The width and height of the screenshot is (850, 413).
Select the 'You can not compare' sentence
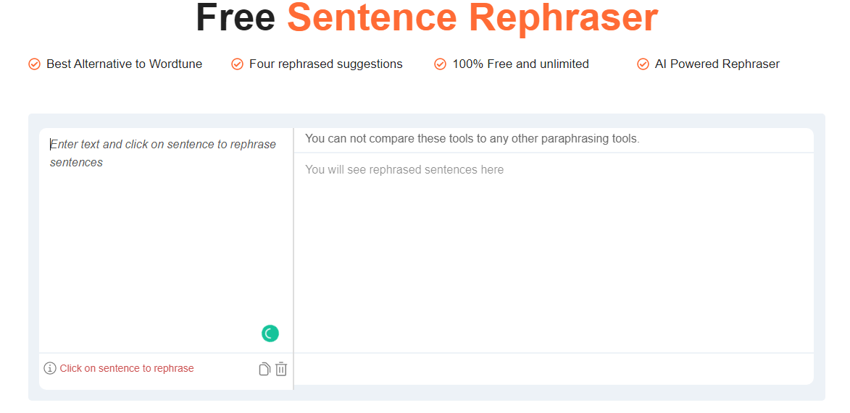point(472,139)
